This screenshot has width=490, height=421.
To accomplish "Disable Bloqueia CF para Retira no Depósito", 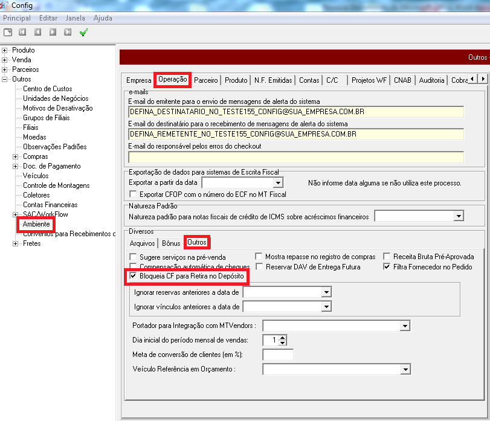I will tap(133, 277).
